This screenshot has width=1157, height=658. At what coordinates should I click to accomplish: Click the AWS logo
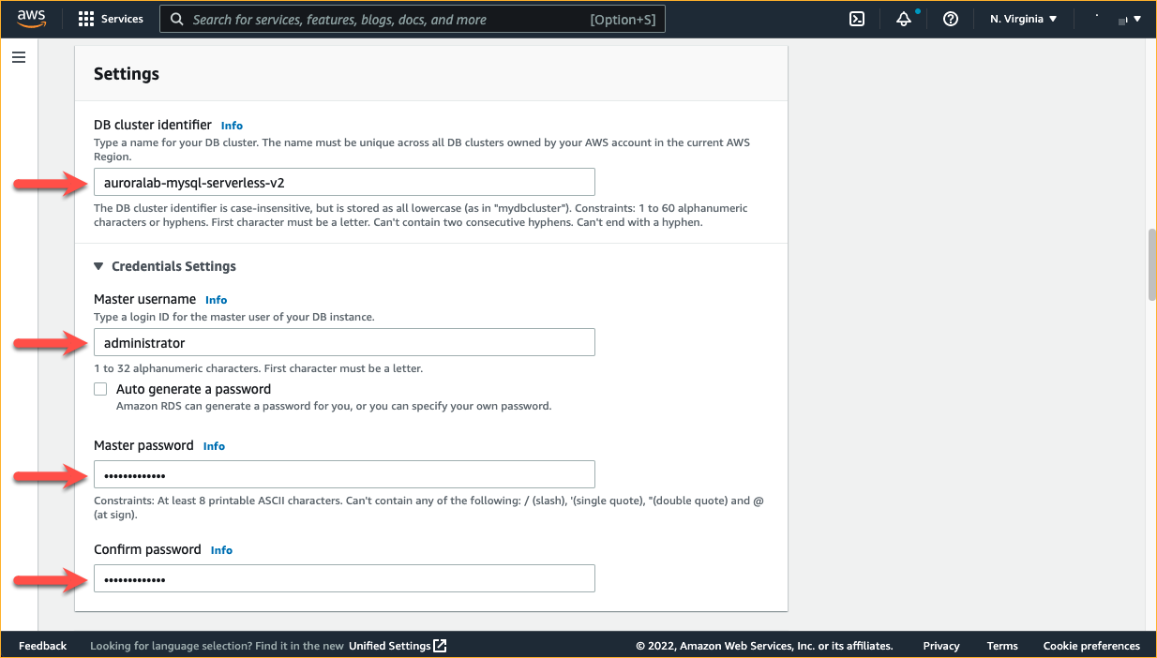[30, 17]
